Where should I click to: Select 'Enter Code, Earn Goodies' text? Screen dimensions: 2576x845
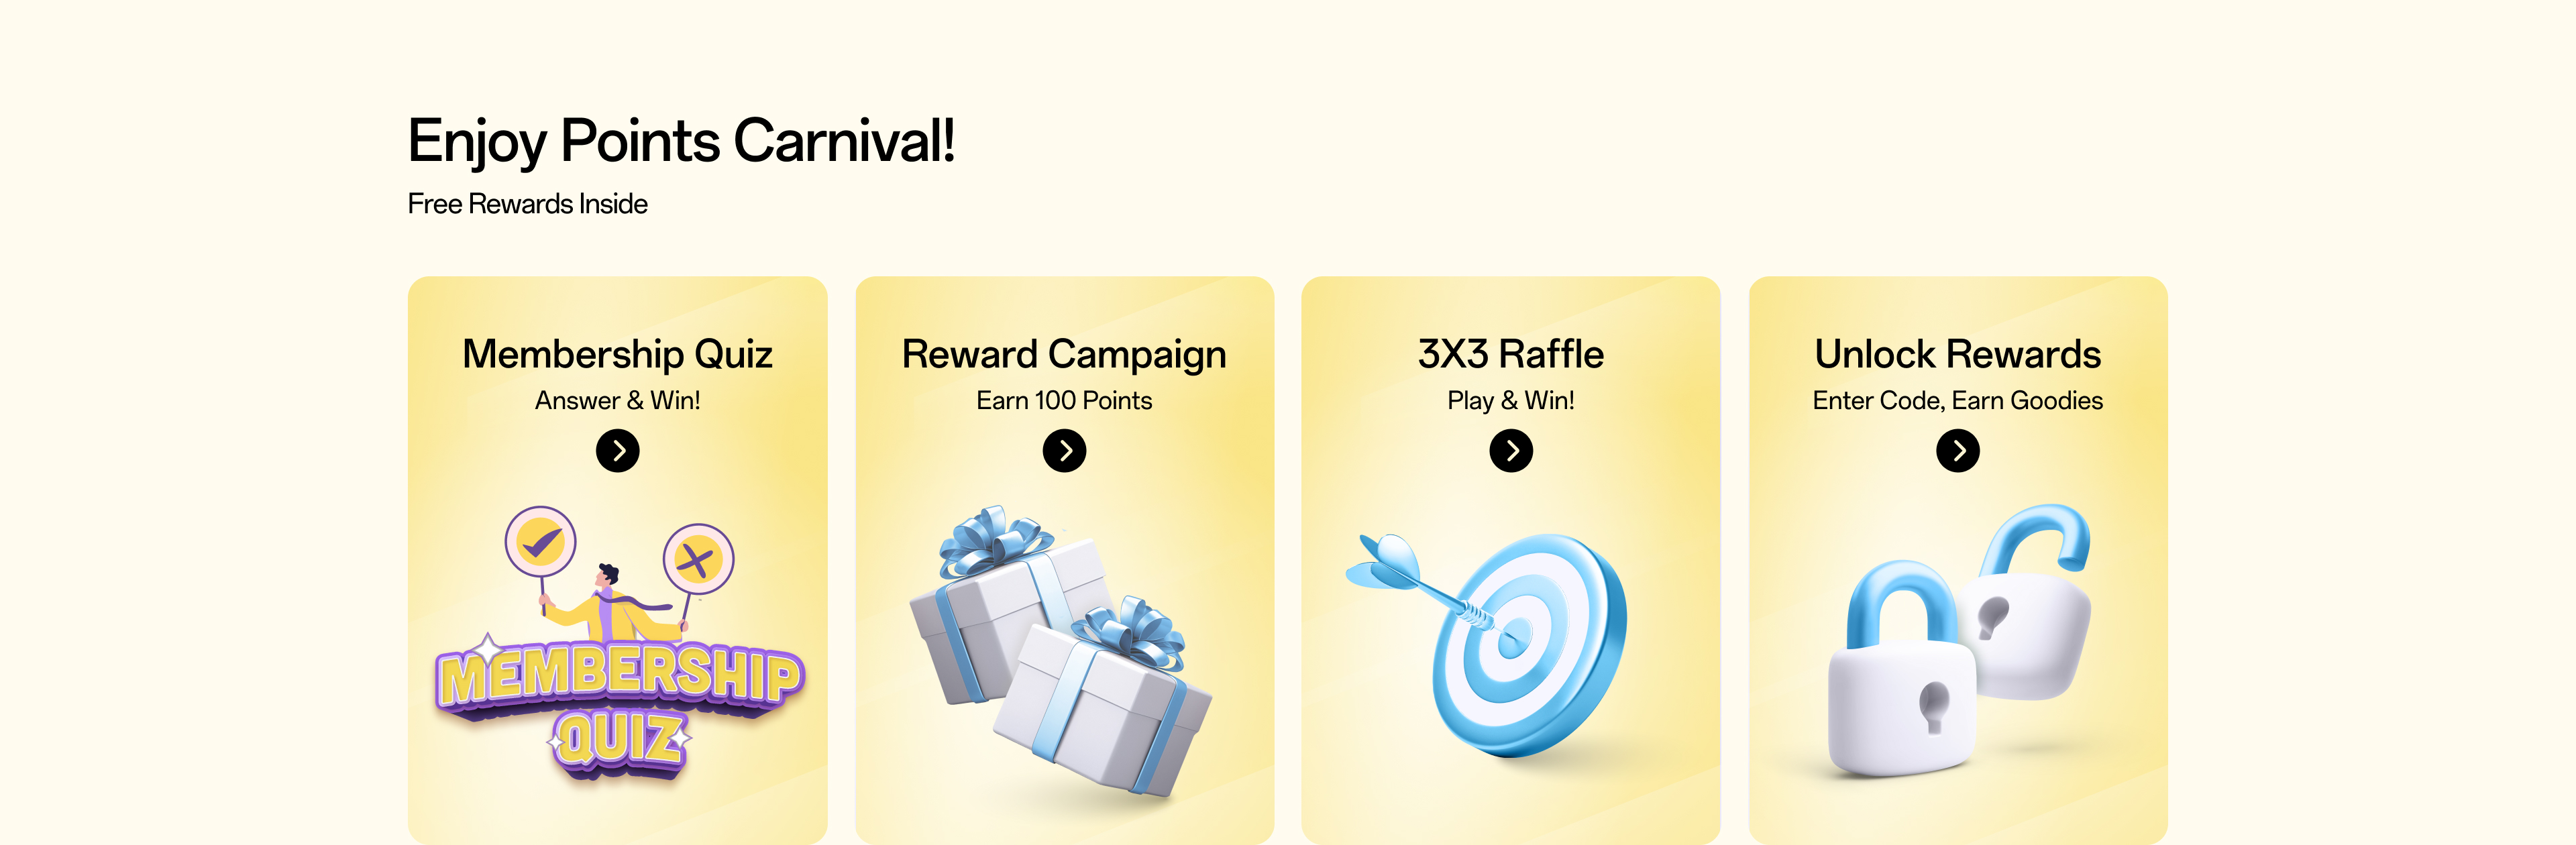tap(1958, 401)
